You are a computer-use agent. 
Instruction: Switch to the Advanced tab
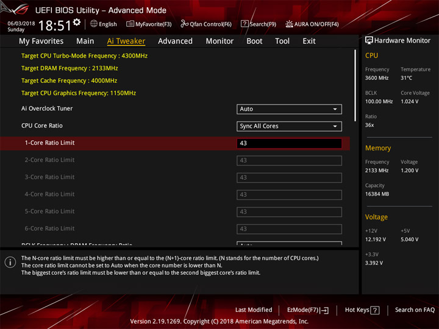175,41
